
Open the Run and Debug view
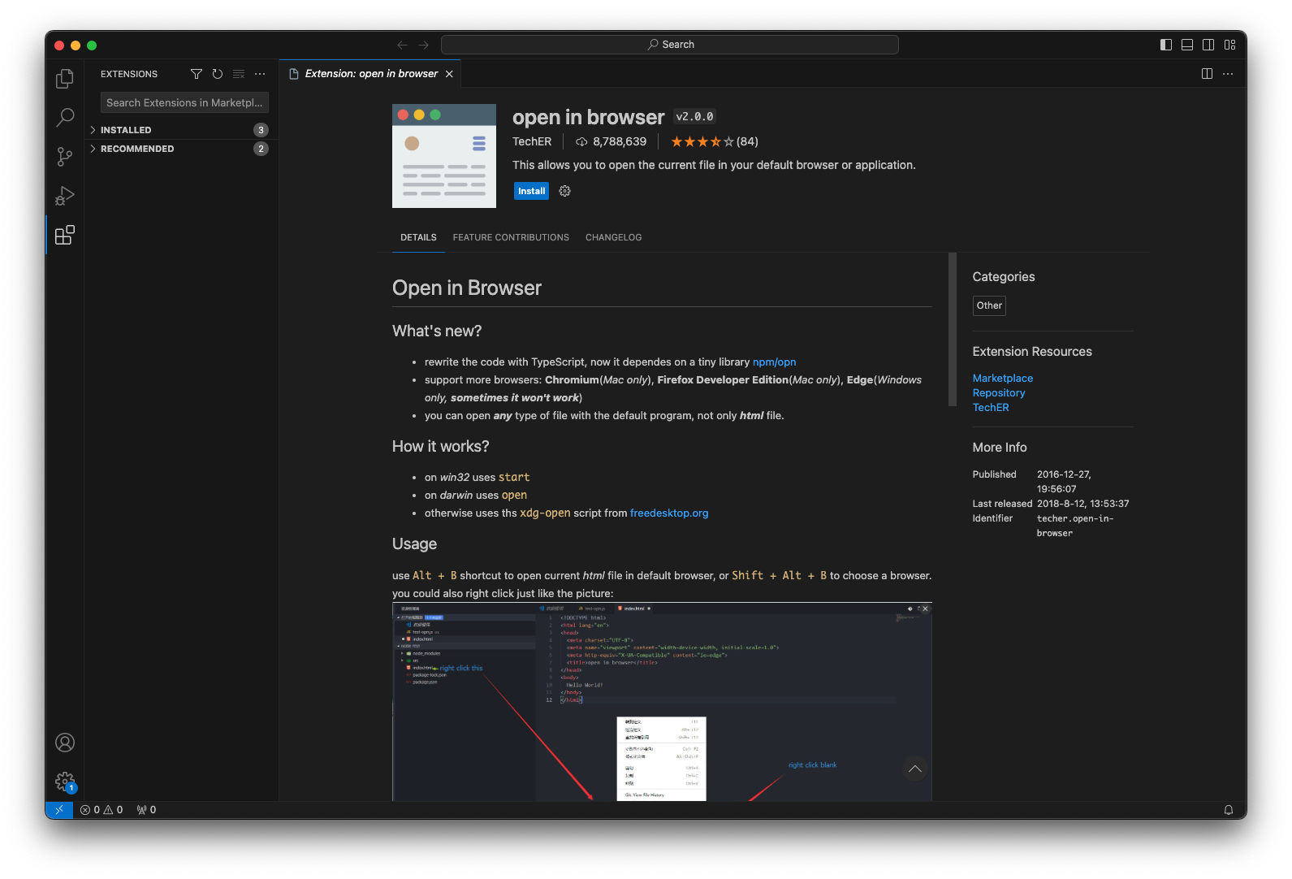(x=65, y=196)
